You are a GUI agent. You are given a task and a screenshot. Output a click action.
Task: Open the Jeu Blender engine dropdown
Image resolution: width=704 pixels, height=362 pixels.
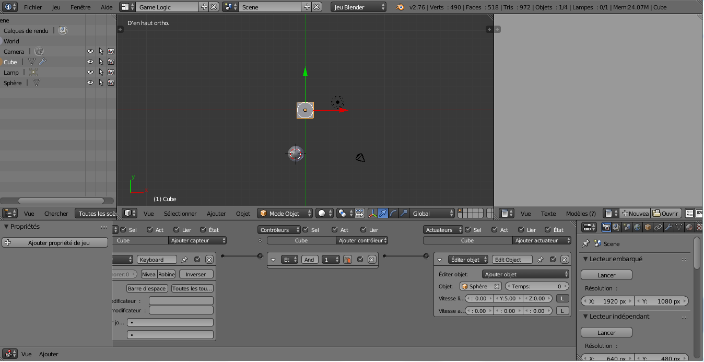point(358,7)
